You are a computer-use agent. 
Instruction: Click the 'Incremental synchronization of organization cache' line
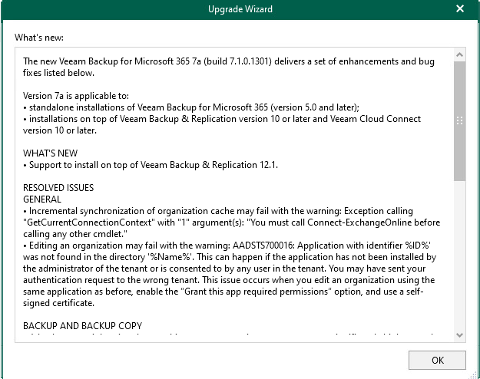(x=218, y=211)
